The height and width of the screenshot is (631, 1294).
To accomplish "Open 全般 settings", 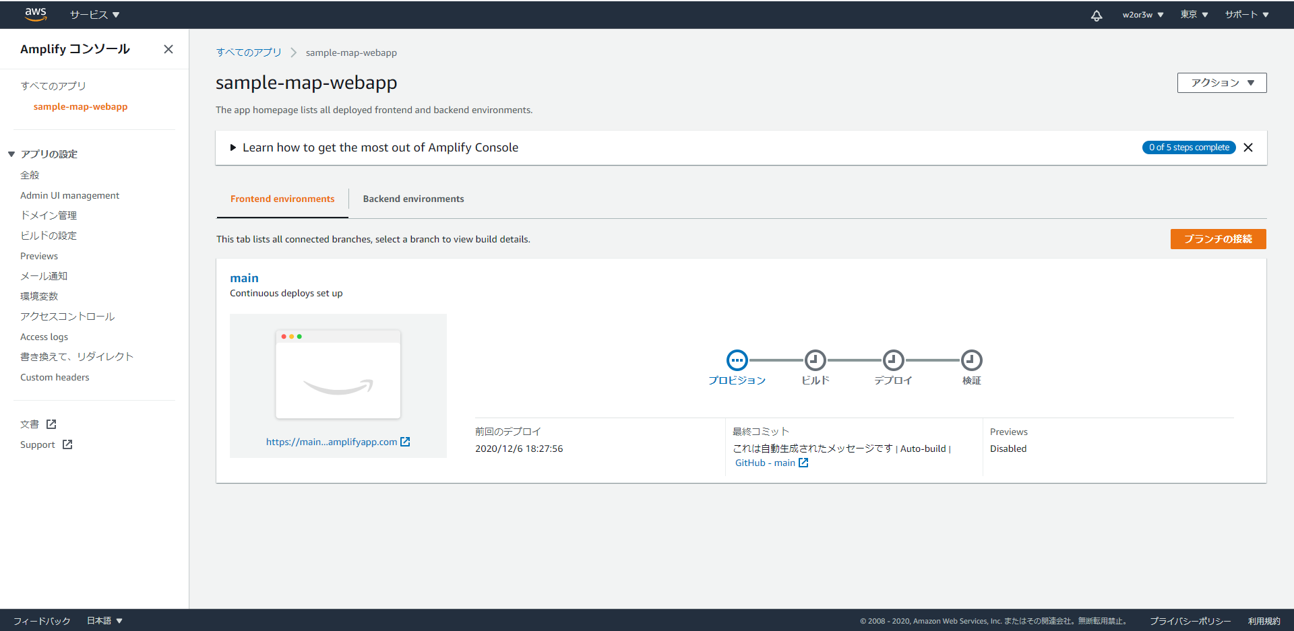I will pyautogui.click(x=30, y=175).
